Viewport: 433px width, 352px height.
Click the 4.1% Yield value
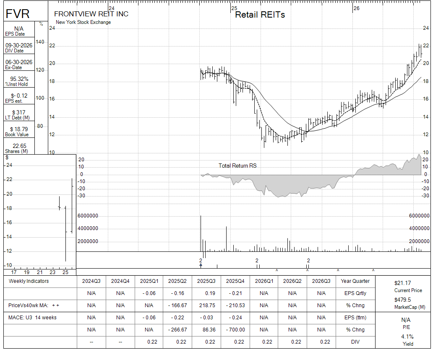407,336
